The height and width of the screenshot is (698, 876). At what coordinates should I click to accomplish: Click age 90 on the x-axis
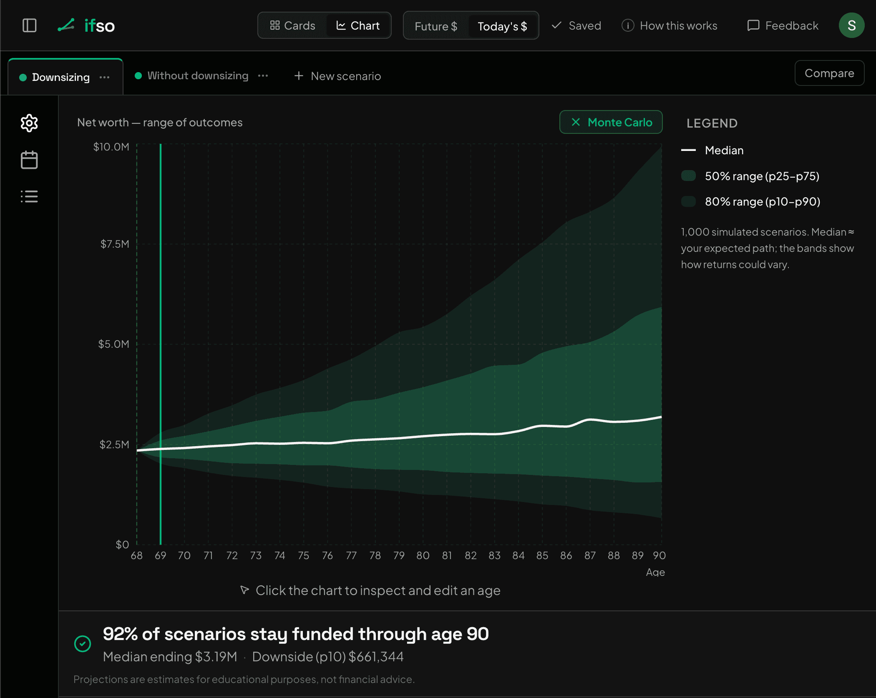(659, 555)
